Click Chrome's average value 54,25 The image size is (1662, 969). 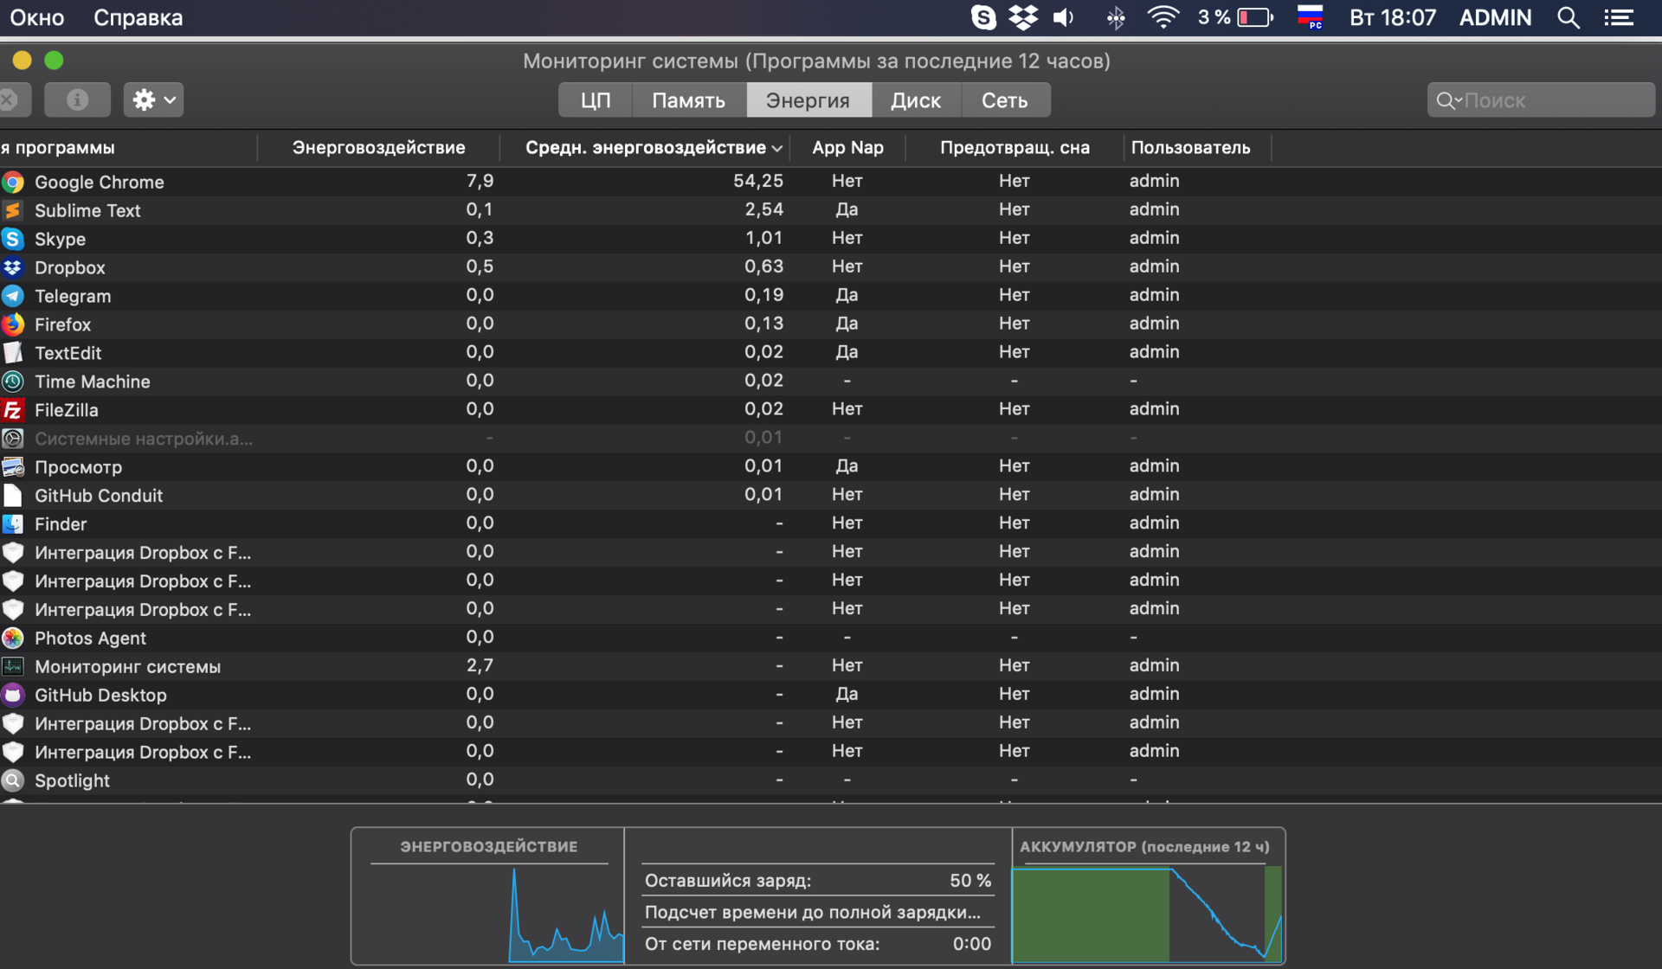point(758,181)
